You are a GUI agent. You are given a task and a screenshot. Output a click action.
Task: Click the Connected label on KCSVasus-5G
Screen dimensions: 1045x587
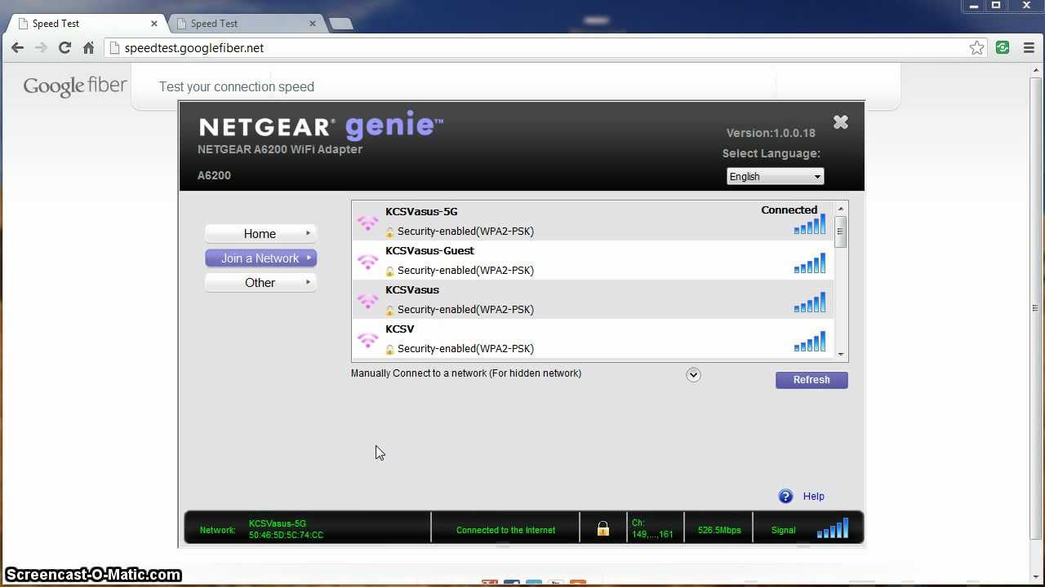click(x=789, y=210)
